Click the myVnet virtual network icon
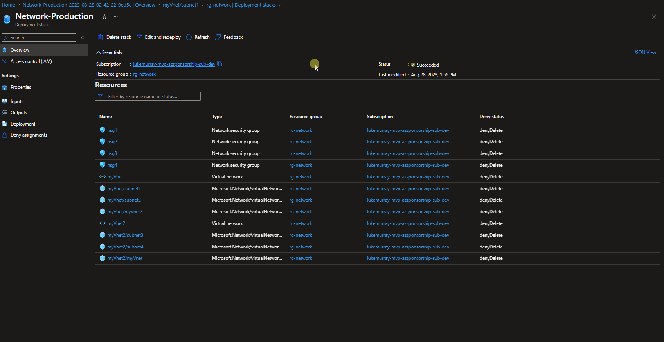The width and height of the screenshot is (664, 342). click(103, 177)
